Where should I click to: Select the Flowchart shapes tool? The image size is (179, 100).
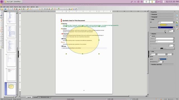click(1, 41)
